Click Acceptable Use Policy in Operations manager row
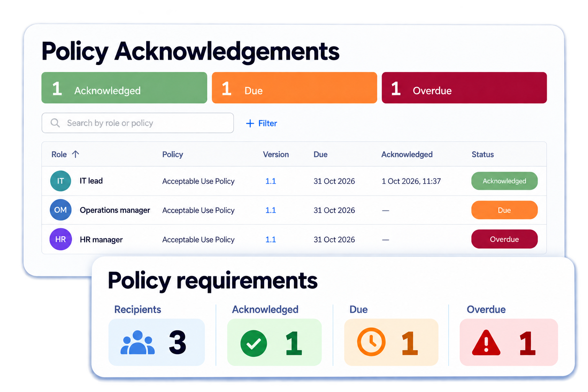The width and height of the screenshot is (588, 392). (198, 210)
